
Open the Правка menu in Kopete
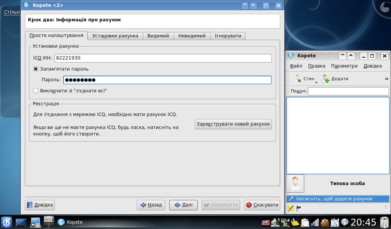317,66
